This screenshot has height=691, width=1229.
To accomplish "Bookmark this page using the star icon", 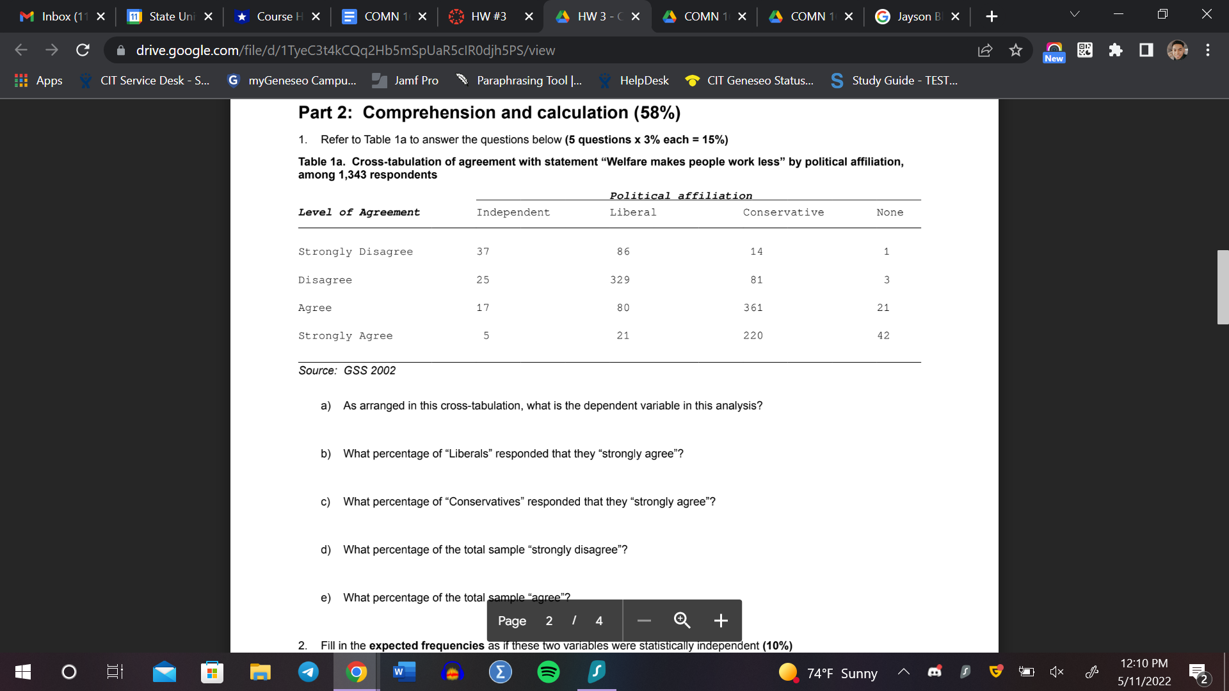I will point(1015,51).
